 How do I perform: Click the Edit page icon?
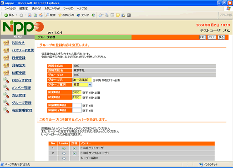click(112, 15)
